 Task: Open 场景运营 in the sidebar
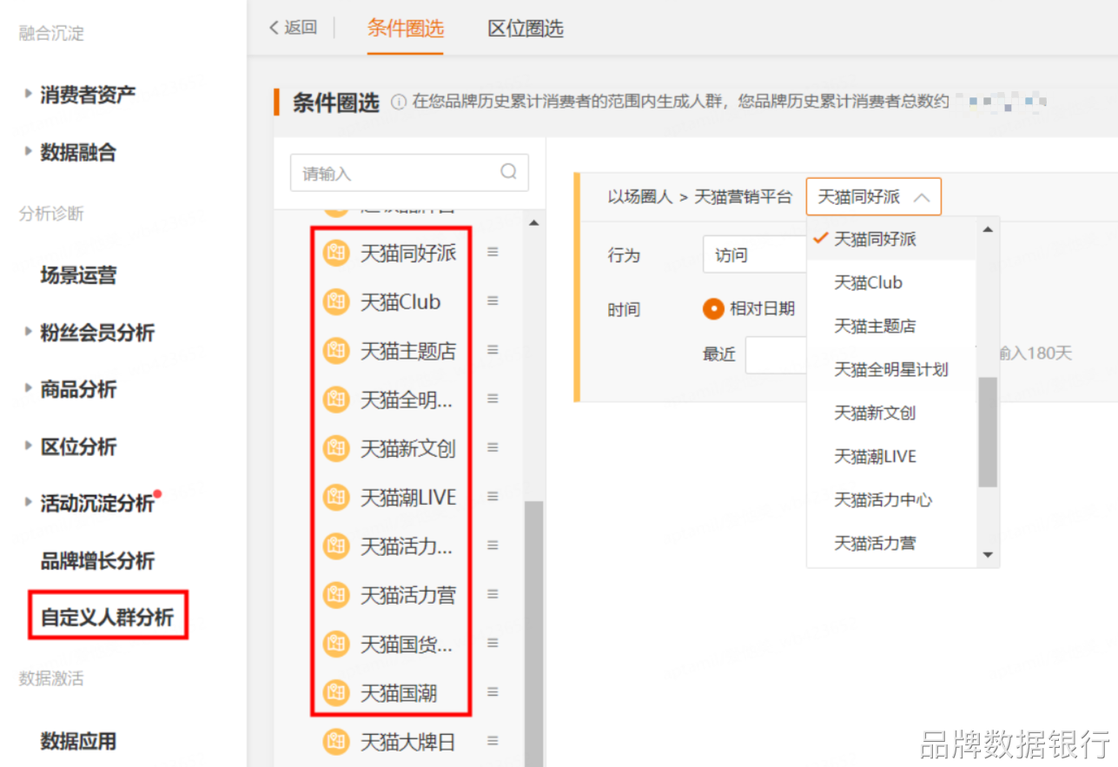coord(78,275)
